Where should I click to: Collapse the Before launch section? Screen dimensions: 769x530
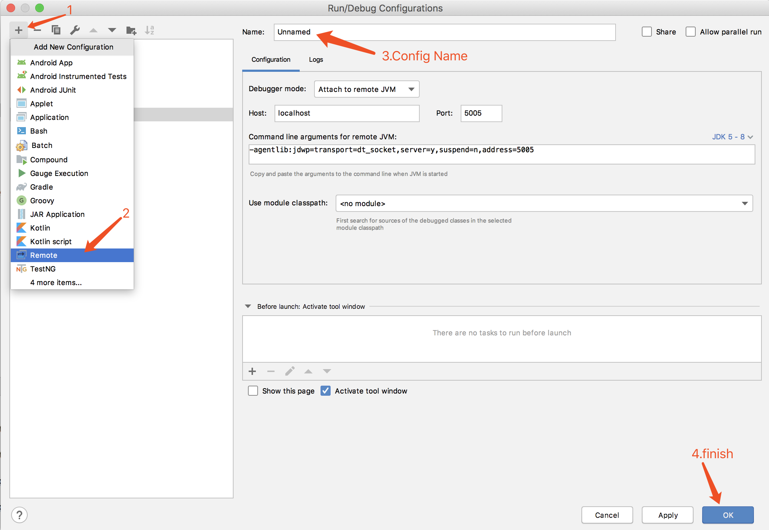[x=248, y=306]
